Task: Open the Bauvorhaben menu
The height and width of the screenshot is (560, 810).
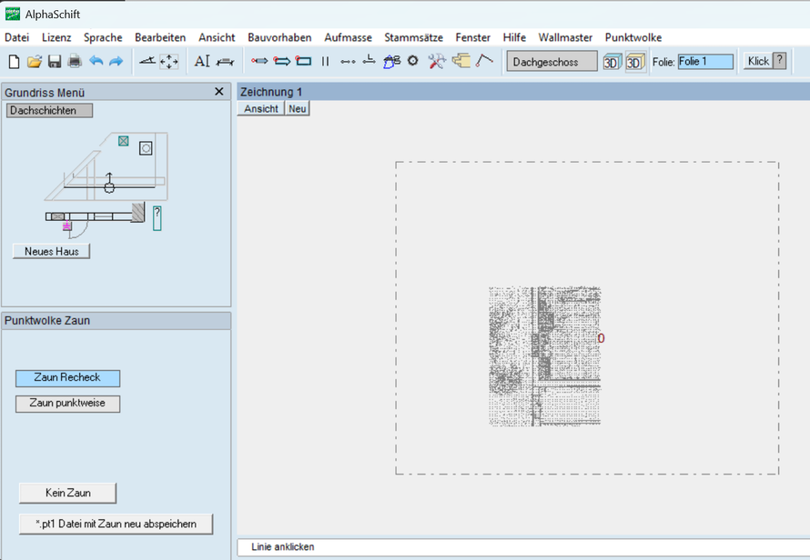Action: coord(279,37)
